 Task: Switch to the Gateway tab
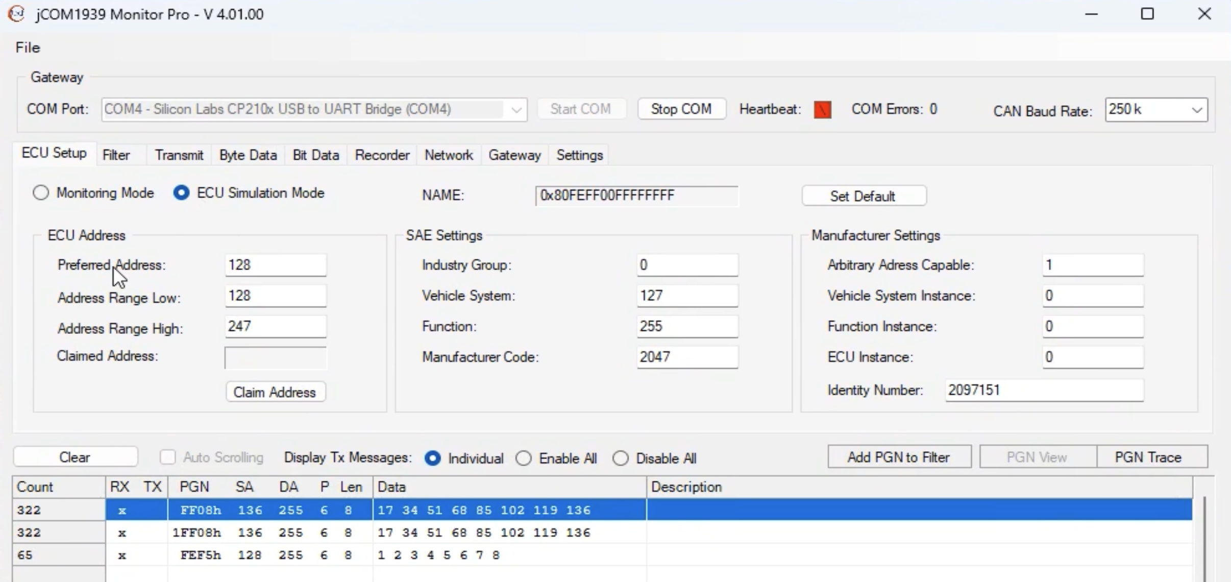point(514,155)
